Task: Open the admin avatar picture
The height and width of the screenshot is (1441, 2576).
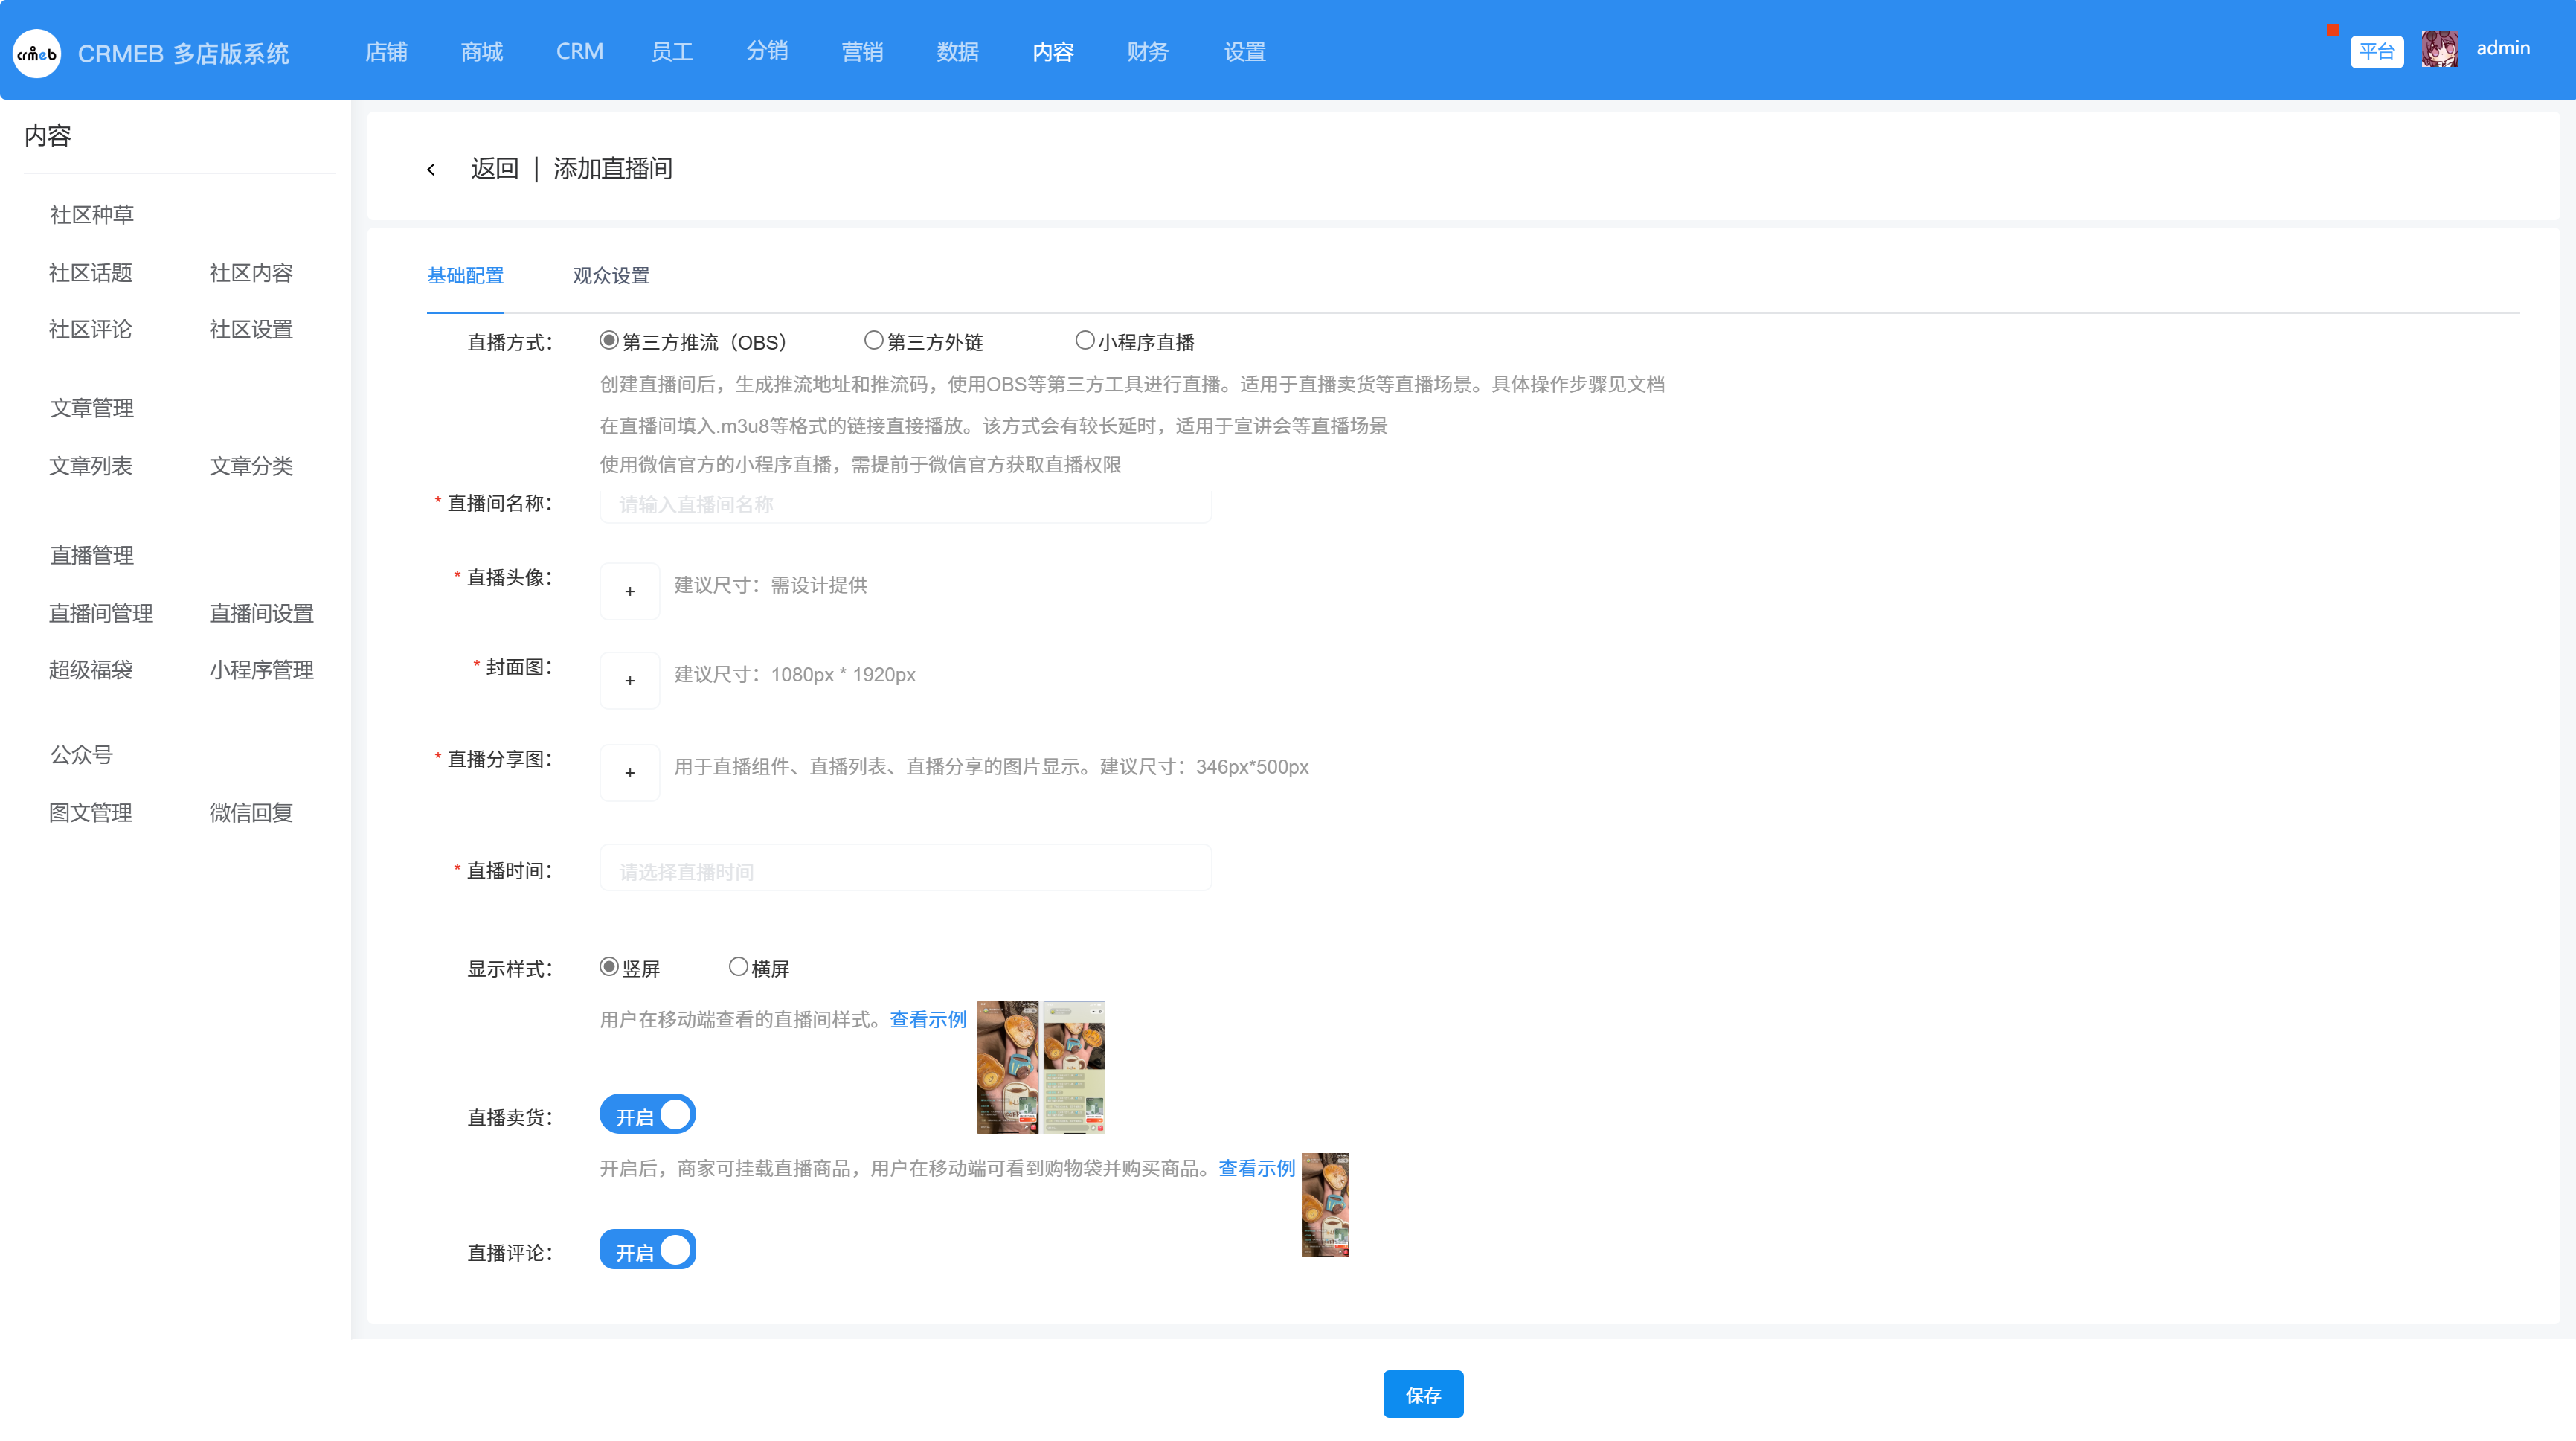Action: pyautogui.click(x=2439, y=50)
